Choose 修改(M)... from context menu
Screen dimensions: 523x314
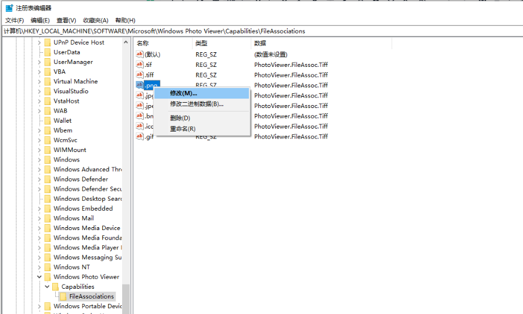(x=202, y=93)
